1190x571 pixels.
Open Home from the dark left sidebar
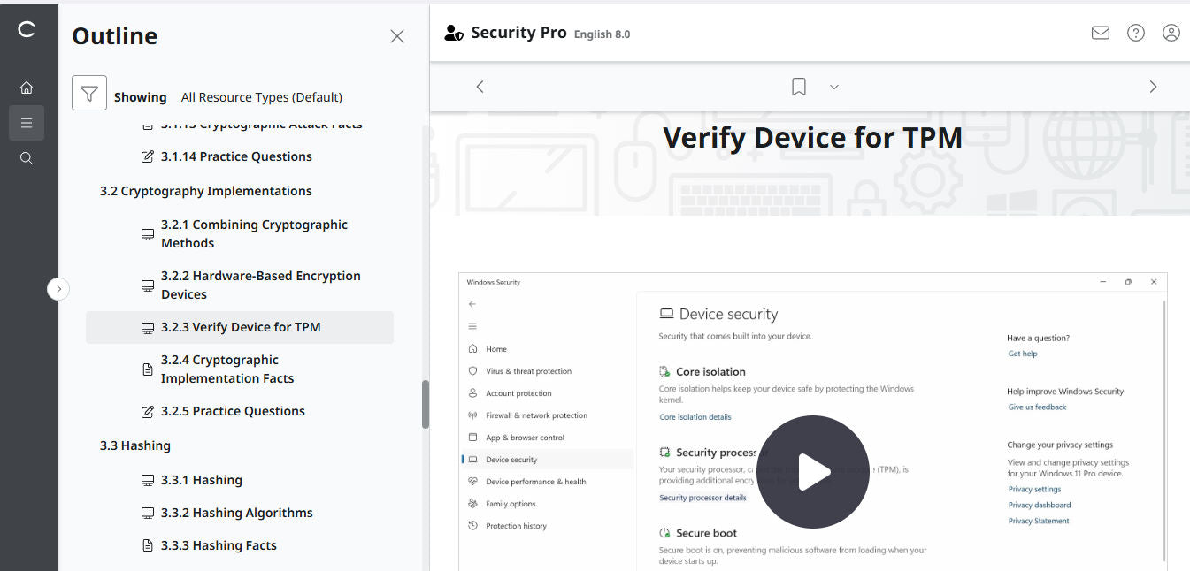[x=27, y=87]
